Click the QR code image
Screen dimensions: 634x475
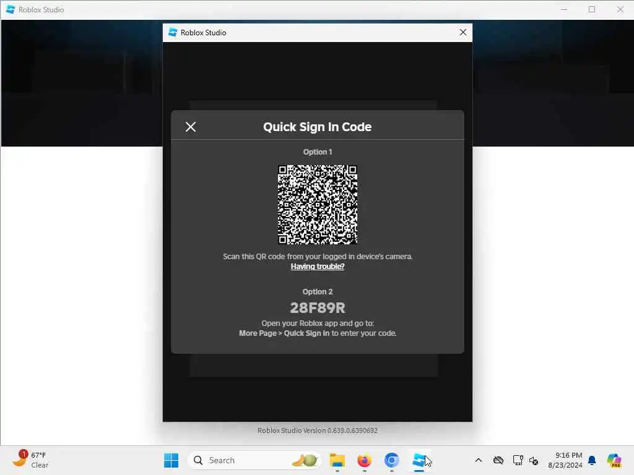(318, 204)
